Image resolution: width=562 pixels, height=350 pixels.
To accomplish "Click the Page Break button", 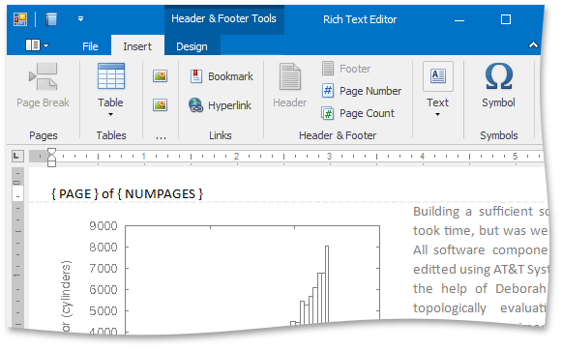I will point(43,85).
